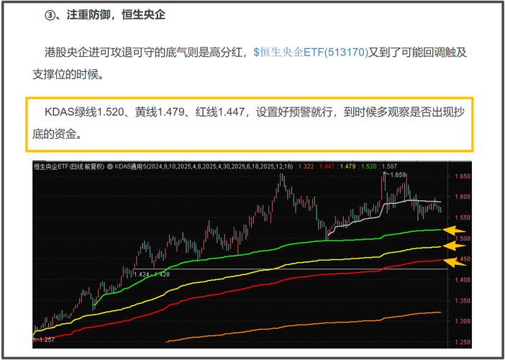Select the white 1.587 value in chart header

[389, 166]
